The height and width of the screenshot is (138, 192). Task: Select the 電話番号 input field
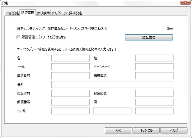(x=70, y=76)
